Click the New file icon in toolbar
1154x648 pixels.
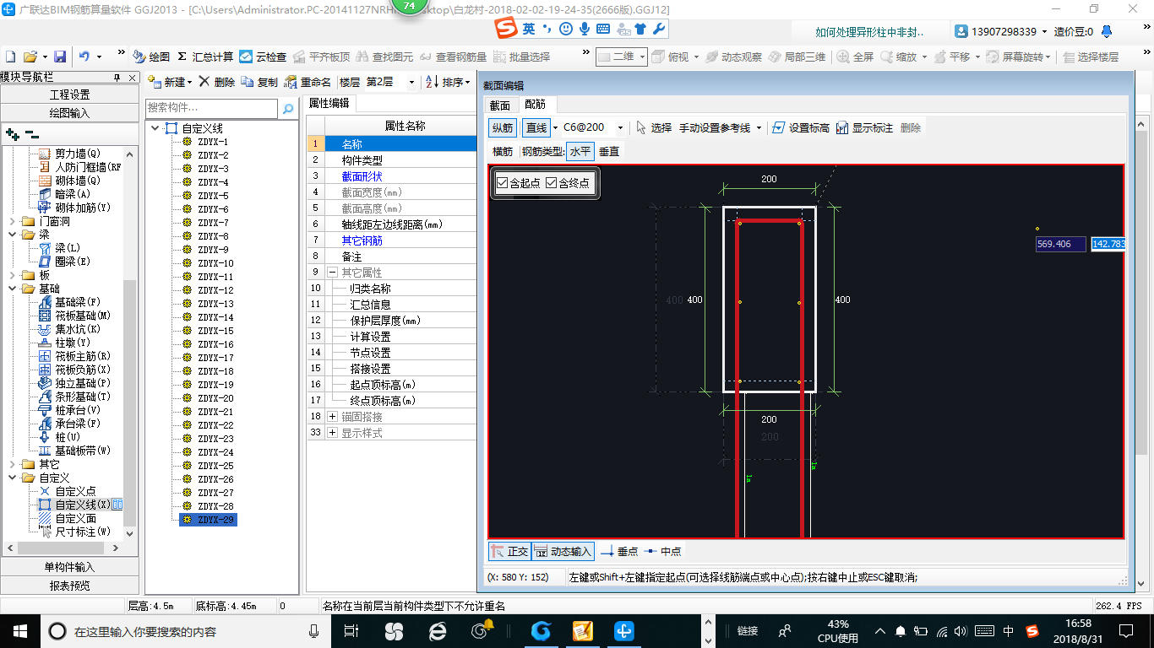click(x=11, y=57)
